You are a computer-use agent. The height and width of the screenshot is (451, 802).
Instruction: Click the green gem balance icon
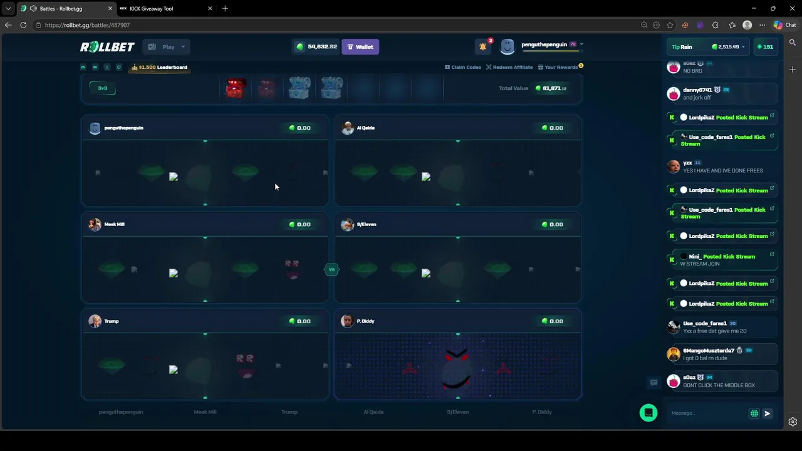pos(299,47)
